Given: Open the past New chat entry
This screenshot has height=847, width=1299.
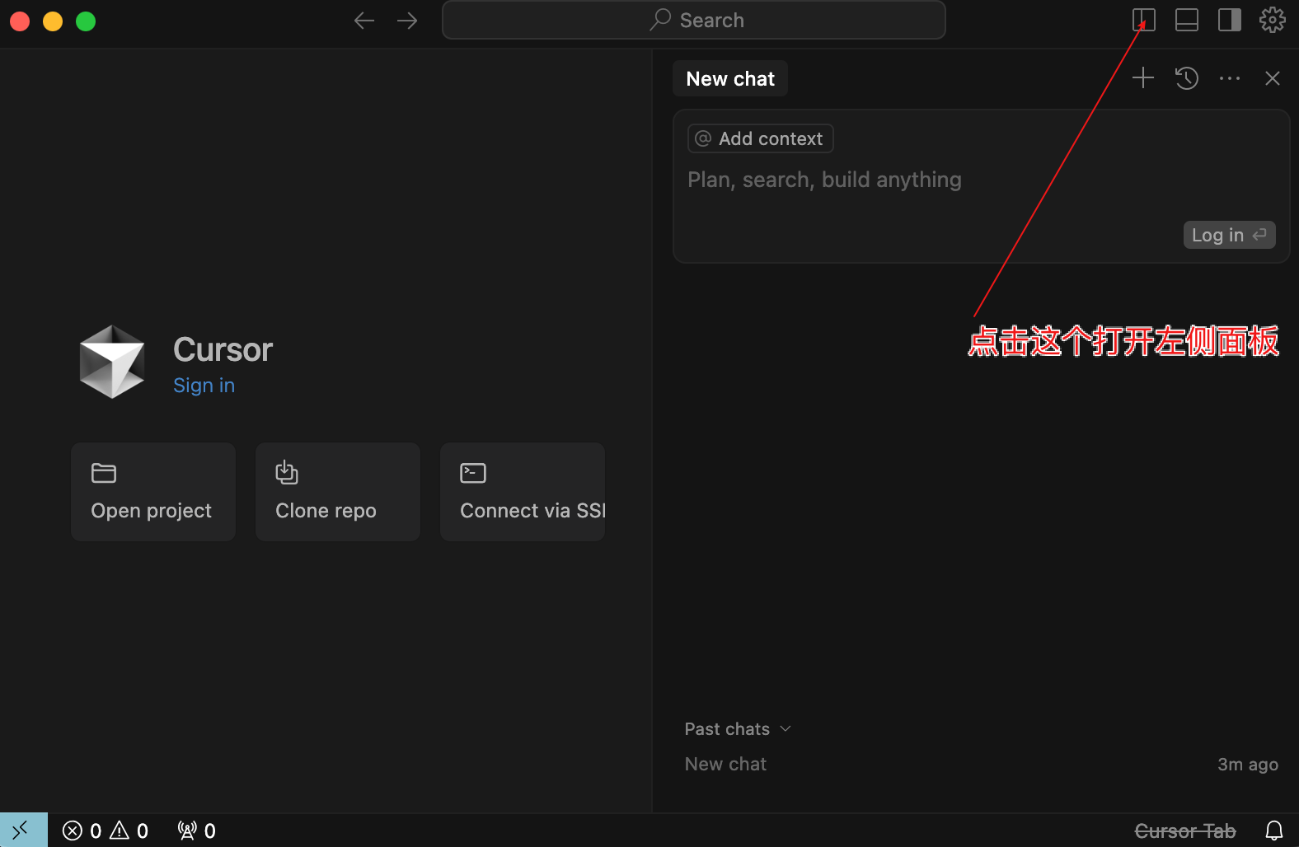Looking at the screenshot, I should [981, 765].
